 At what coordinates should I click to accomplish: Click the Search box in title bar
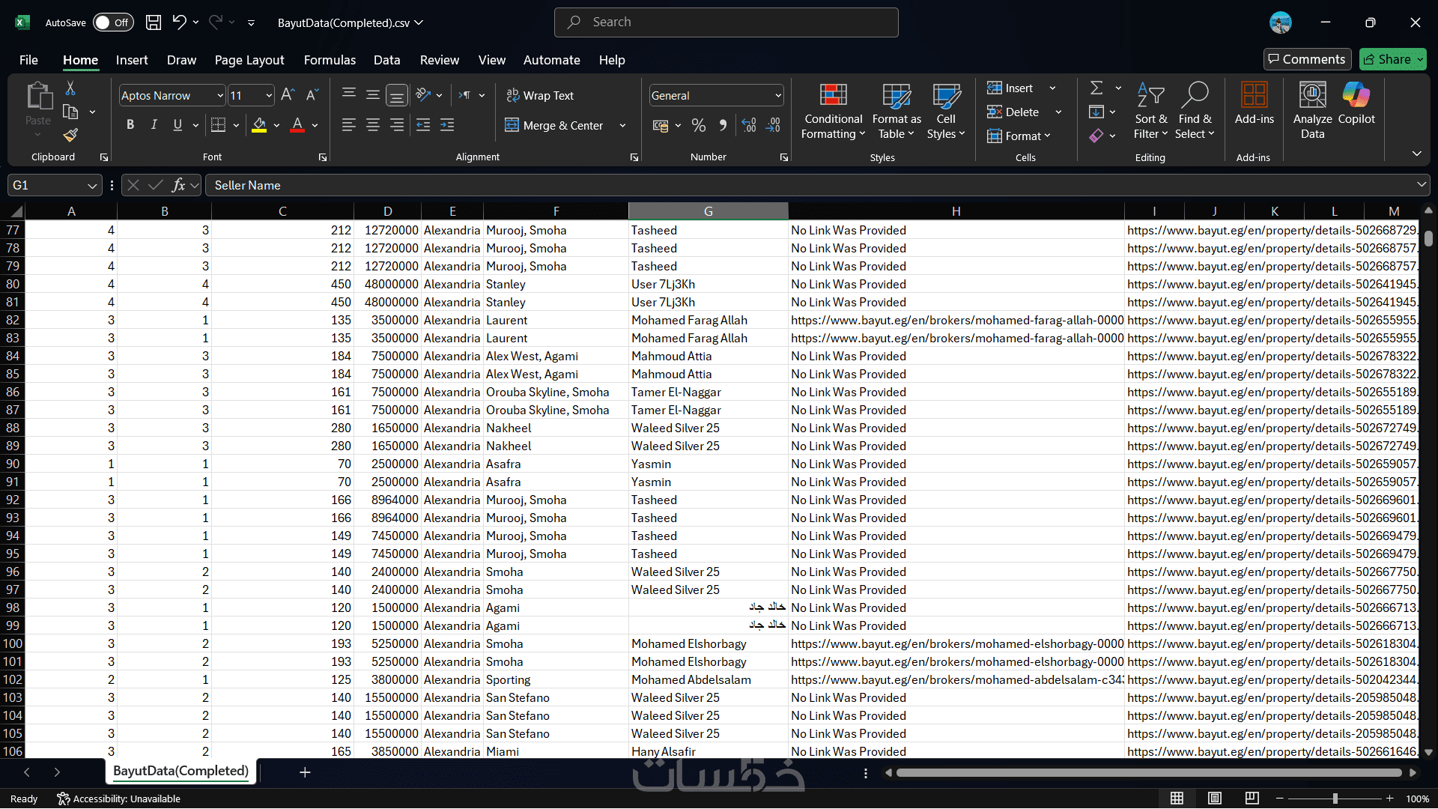[726, 22]
